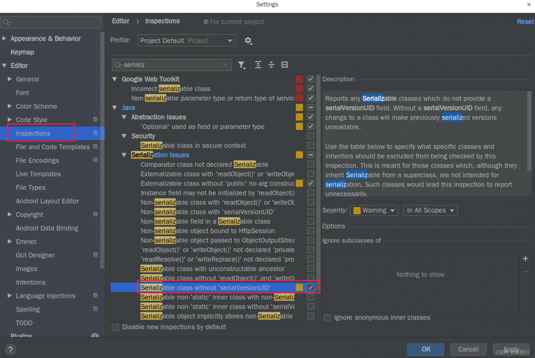The image size is (535, 358).
Task: Uncheck "Serializable class without 'serialVersionUID'" checkbox
Action: [311, 287]
